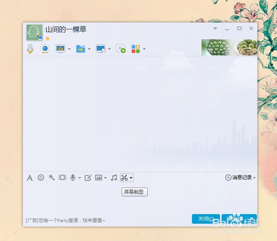Open the presentation screen-share icon

click(x=60, y=49)
